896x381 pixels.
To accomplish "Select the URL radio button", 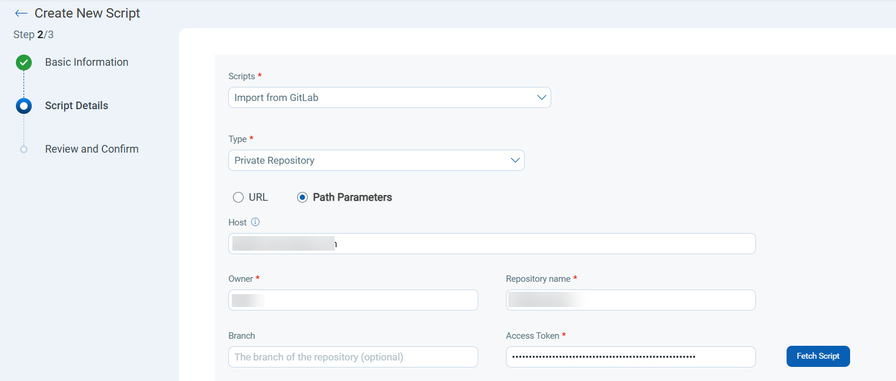I will click(238, 197).
